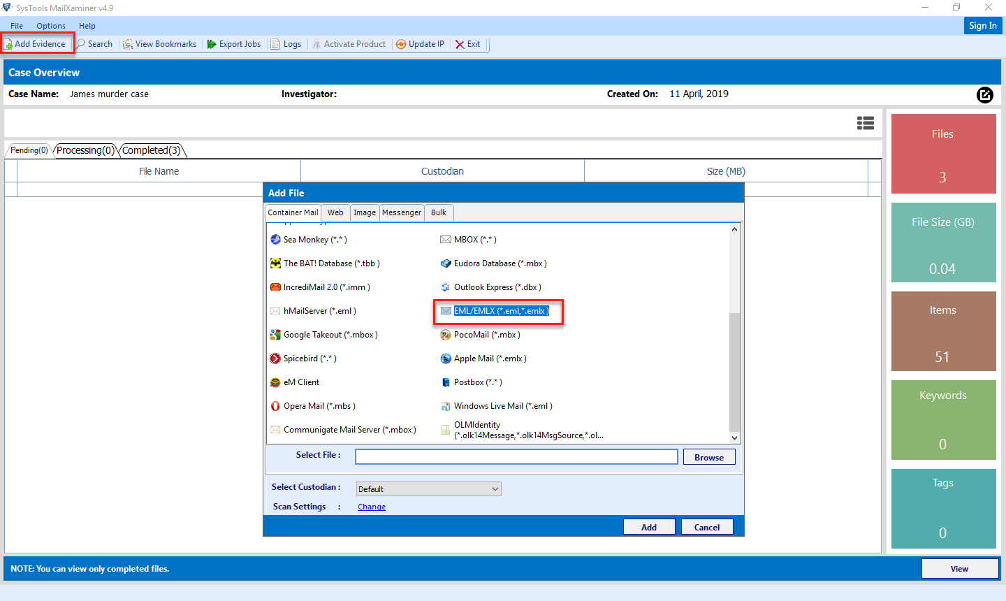The image size is (1006, 601).
Task: Open the Help menu
Action: (x=87, y=26)
